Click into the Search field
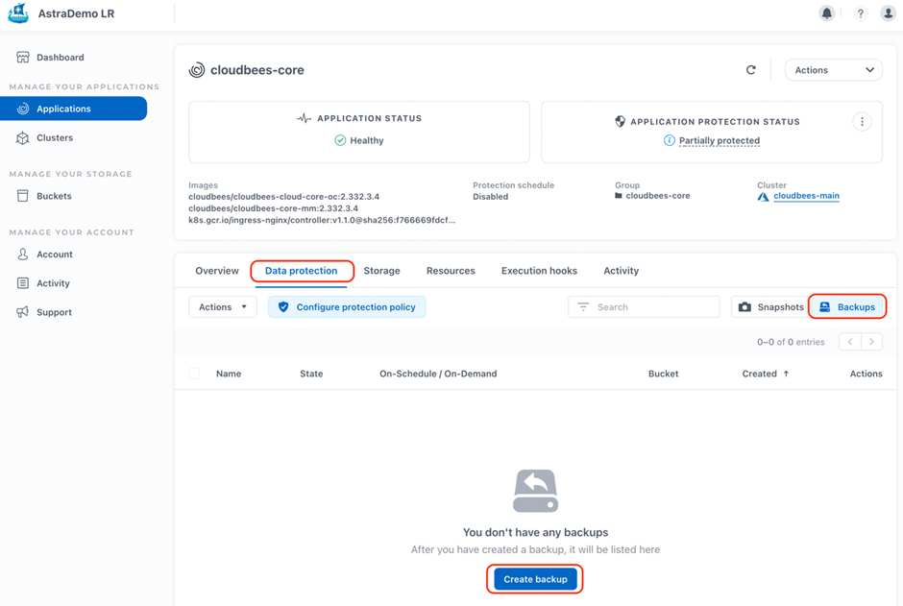The image size is (903, 606). [644, 306]
